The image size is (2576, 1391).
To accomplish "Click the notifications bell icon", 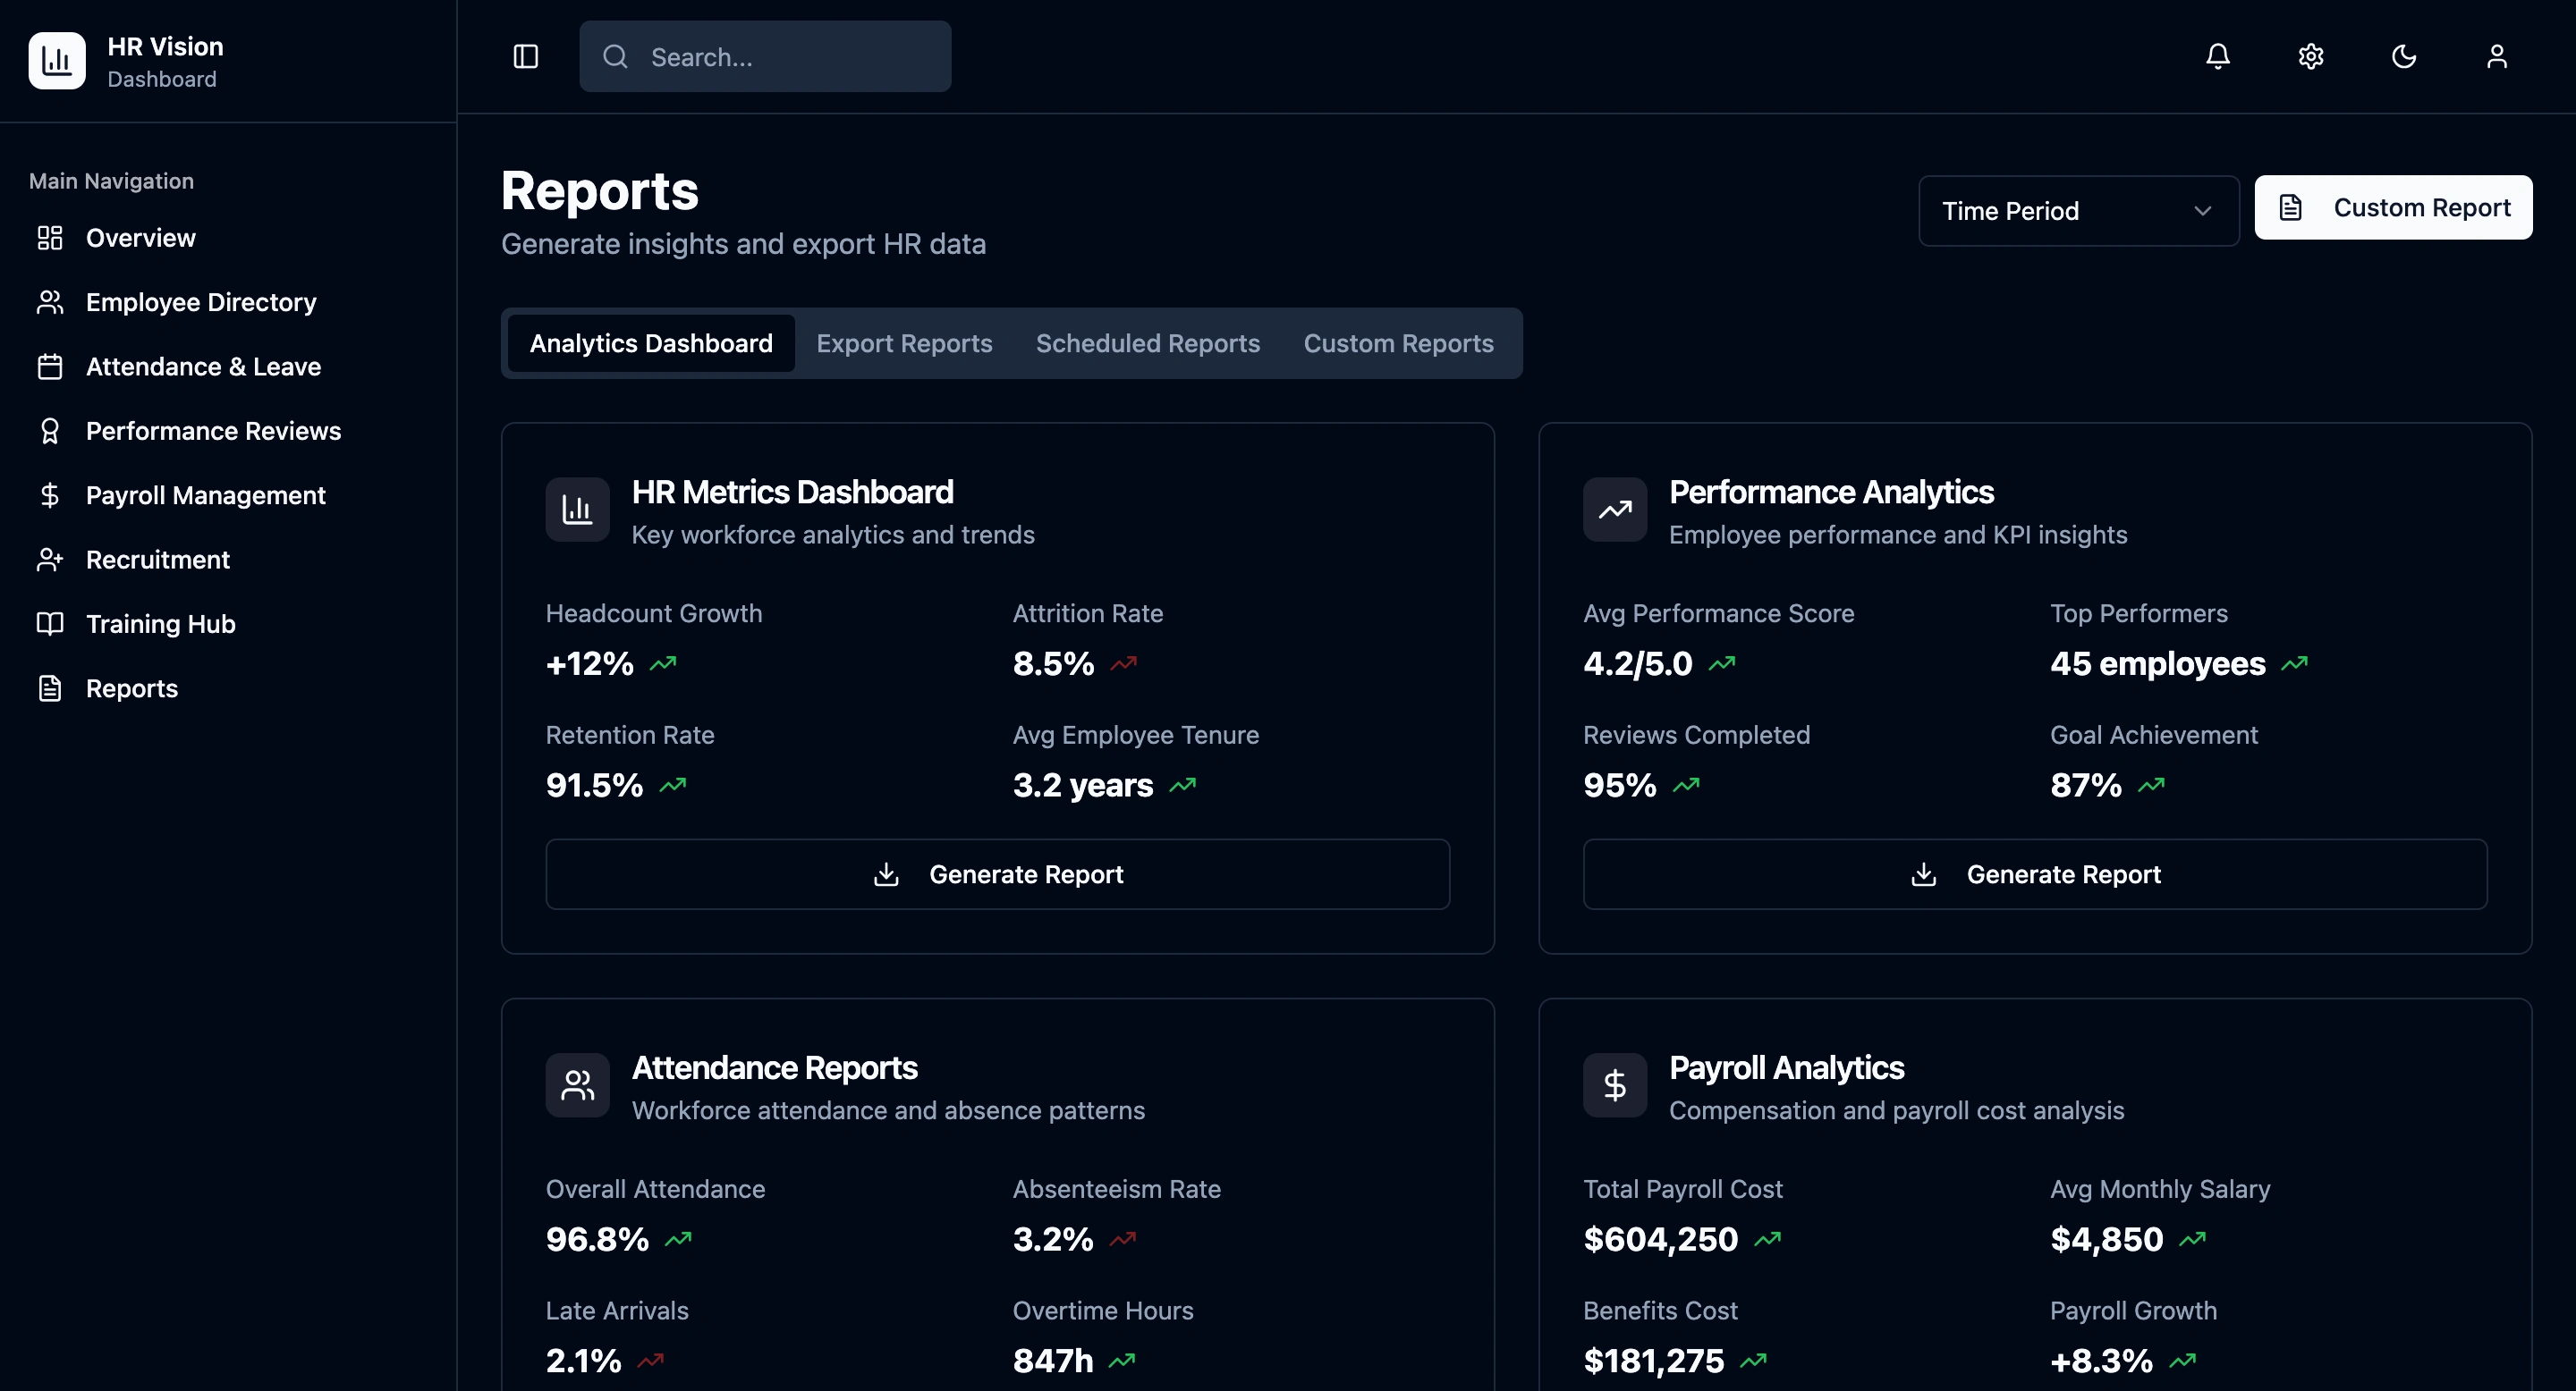I will 2217,56.
